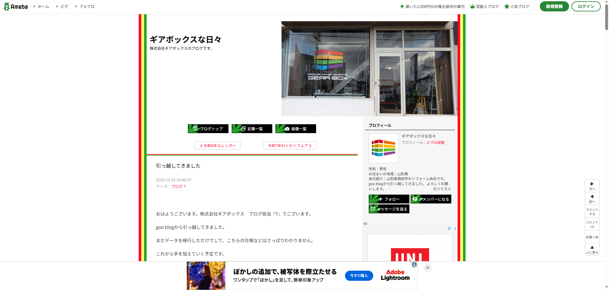609x290 pixels.
Task: Click the 次へ next-arrow side button
Action: tap(592, 186)
